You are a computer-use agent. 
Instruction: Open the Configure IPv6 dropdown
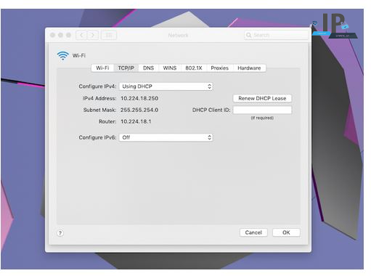[x=166, y=137]
